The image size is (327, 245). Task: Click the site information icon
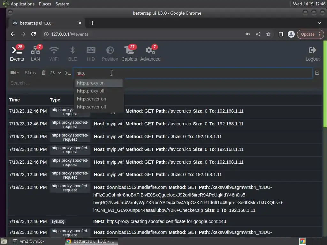pos(46,34)
